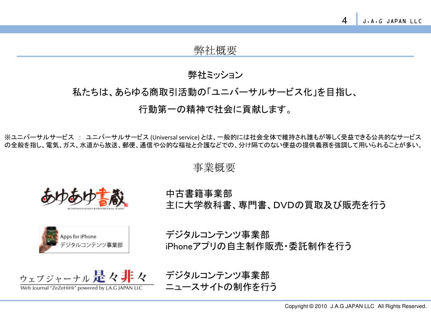
Task: Click デジタルコンテンツ事業部 heading above ニュースサイト line
Action: (x=218, y=275)
